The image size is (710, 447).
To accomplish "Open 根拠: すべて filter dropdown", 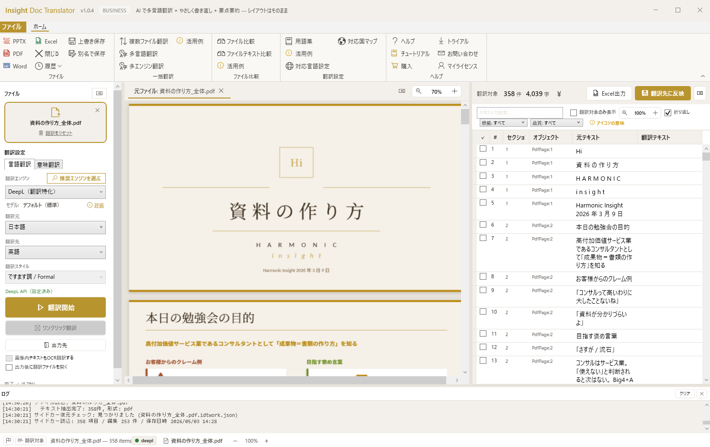I will (x=503, y=123).
